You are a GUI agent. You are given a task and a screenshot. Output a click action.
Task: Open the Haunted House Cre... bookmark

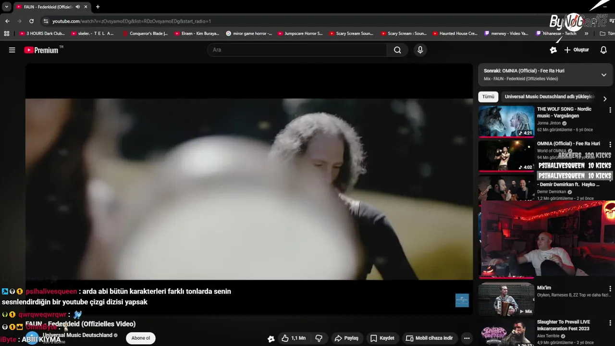tap(455, 34)
